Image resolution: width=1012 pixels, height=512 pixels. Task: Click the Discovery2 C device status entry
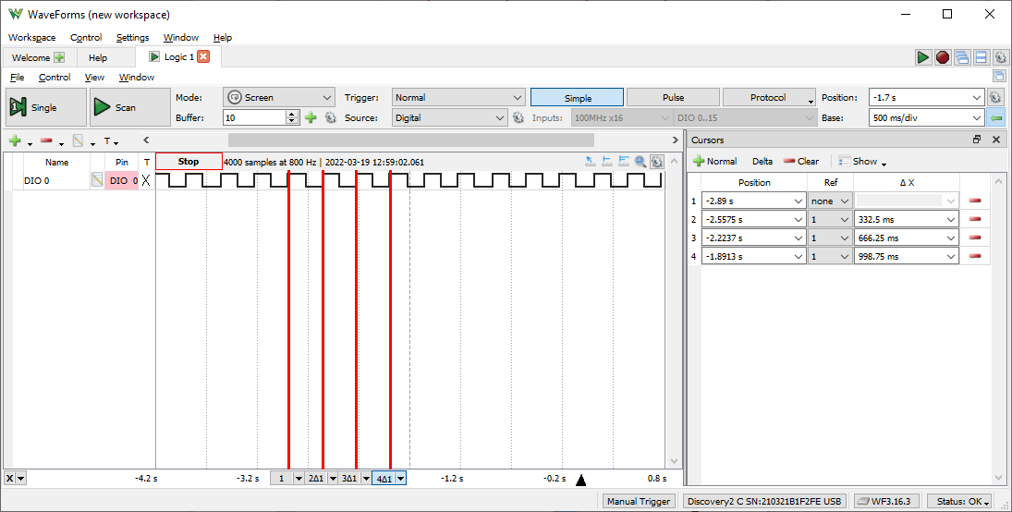click(x=764, y=501)
